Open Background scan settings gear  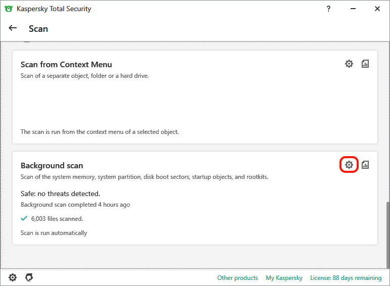point(349,165)
